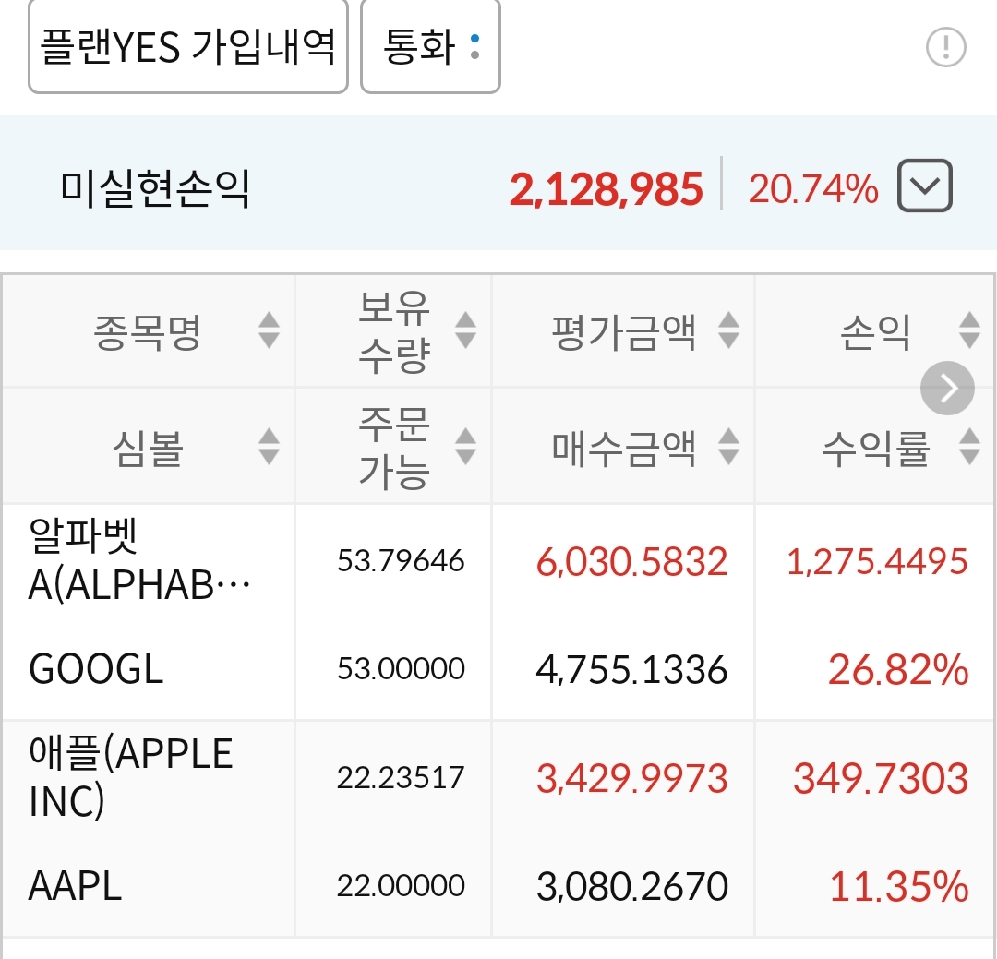The image size is (997, 959).
Task: Show more columns with right arrow
Action: (947, 388)
